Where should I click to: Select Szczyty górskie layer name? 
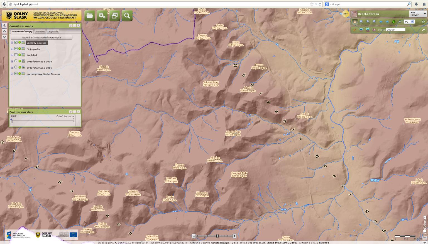tap(36, 43)
